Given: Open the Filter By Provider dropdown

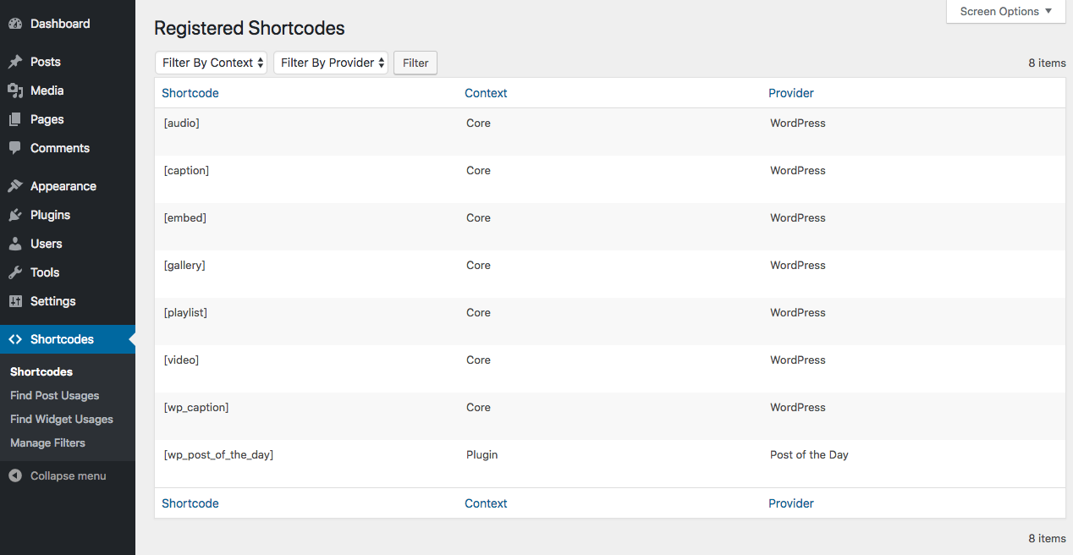Looking at the screenshot, I should point(331,63).
